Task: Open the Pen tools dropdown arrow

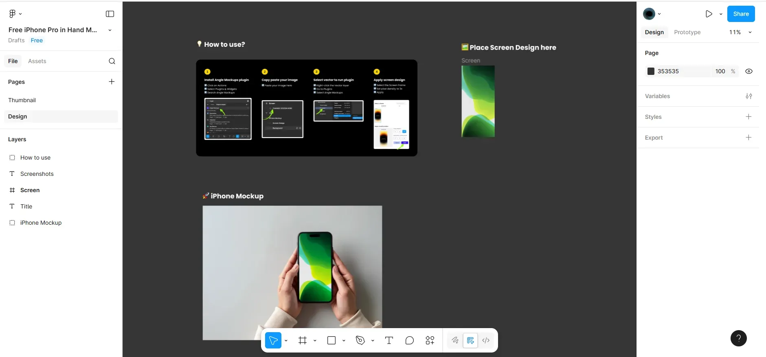Action: pyautogui.click(x=373, y=340)
